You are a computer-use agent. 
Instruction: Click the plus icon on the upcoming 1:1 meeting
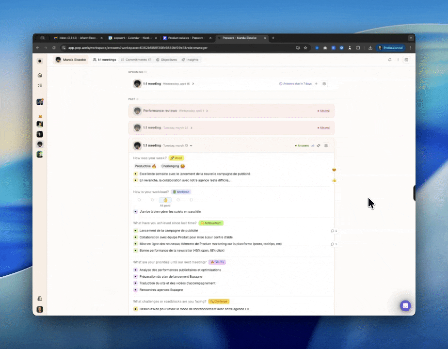316,84
